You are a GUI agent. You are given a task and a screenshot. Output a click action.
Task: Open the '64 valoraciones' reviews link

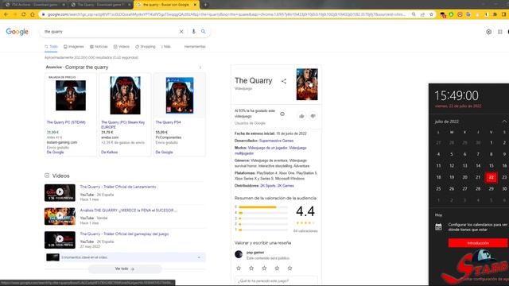[x=305, y=231]
